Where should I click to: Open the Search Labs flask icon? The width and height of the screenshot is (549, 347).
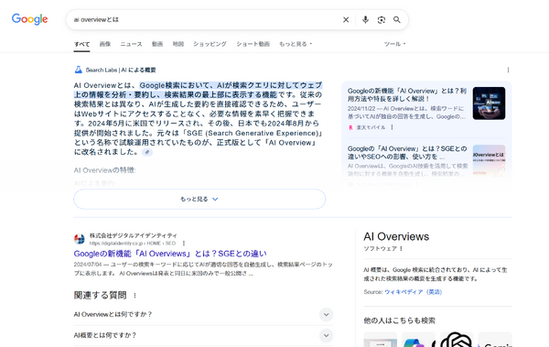point(79,70)
